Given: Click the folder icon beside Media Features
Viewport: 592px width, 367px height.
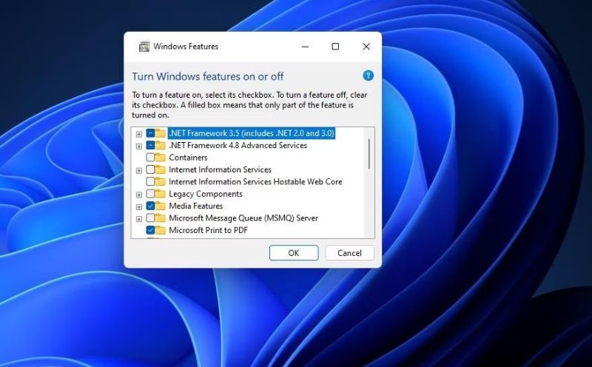Looking at the screenshot, I should pyautogui.click(x=161, y=206).
